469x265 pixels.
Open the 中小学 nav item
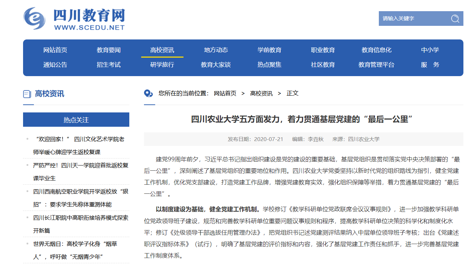pos(430,50)
